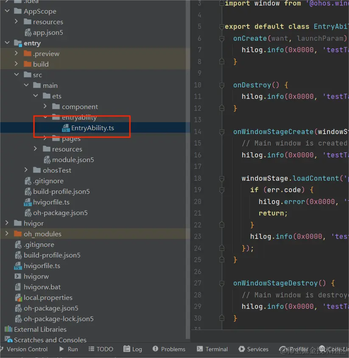Open the Run tool window
Viewport: 349px width, 358px height.
[68, 349]
